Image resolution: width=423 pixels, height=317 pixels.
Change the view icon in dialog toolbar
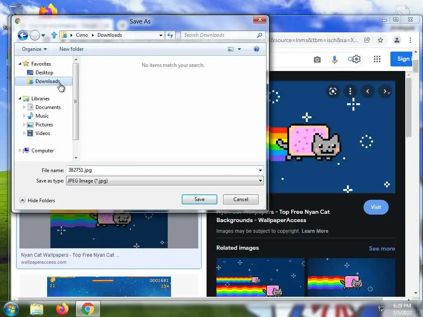231,49
